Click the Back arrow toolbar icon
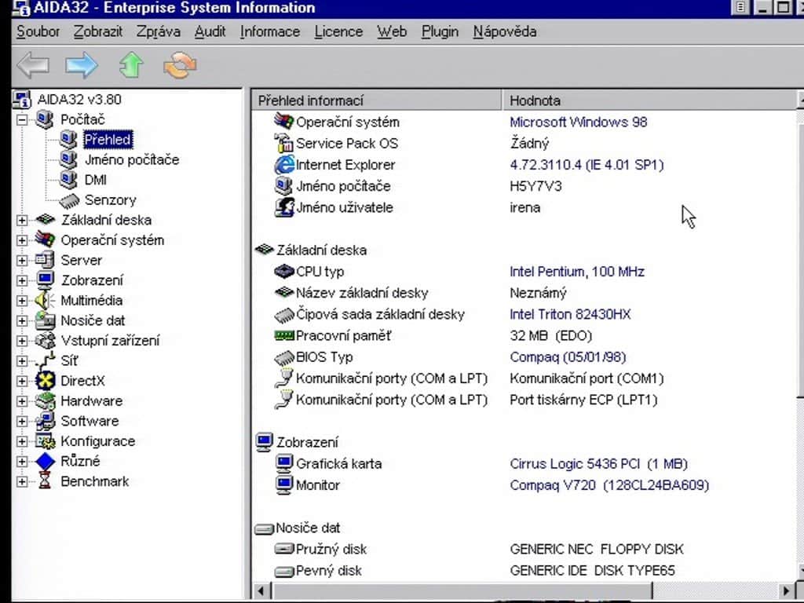 tap(33, 66)
